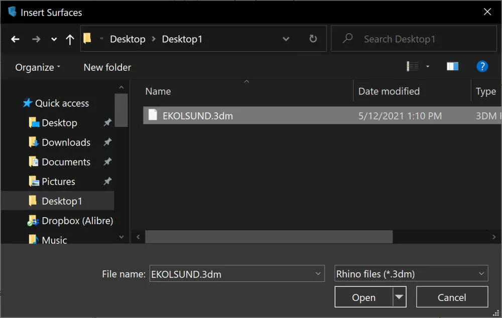502x318 pixels.
Task: Open the Organize menu
Action: click(x=38, y=67)
